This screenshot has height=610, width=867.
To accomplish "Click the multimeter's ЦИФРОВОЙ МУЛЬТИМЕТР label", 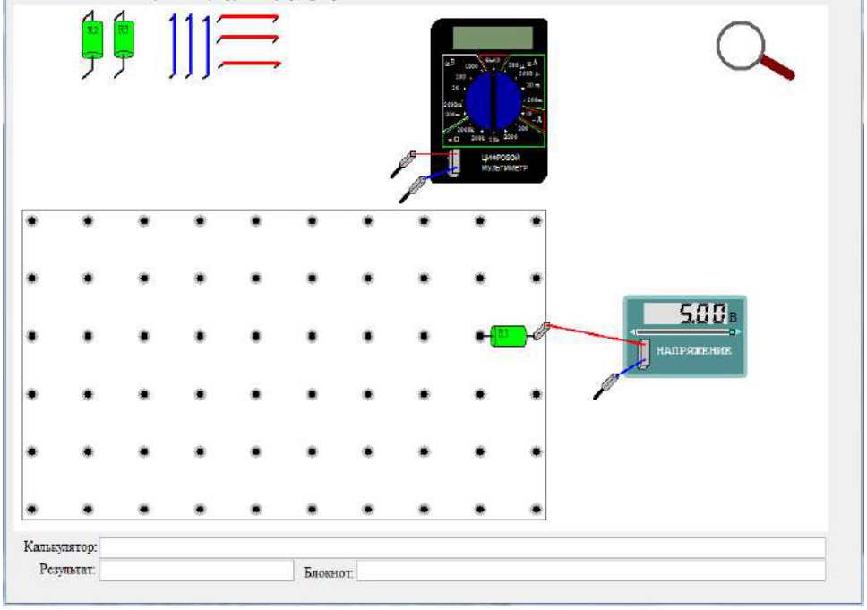I will coord(503,163).
